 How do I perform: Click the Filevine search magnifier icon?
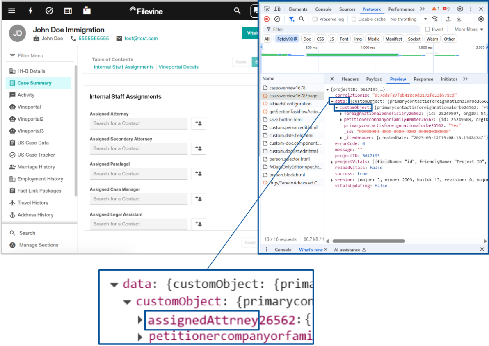pos(237,11)
